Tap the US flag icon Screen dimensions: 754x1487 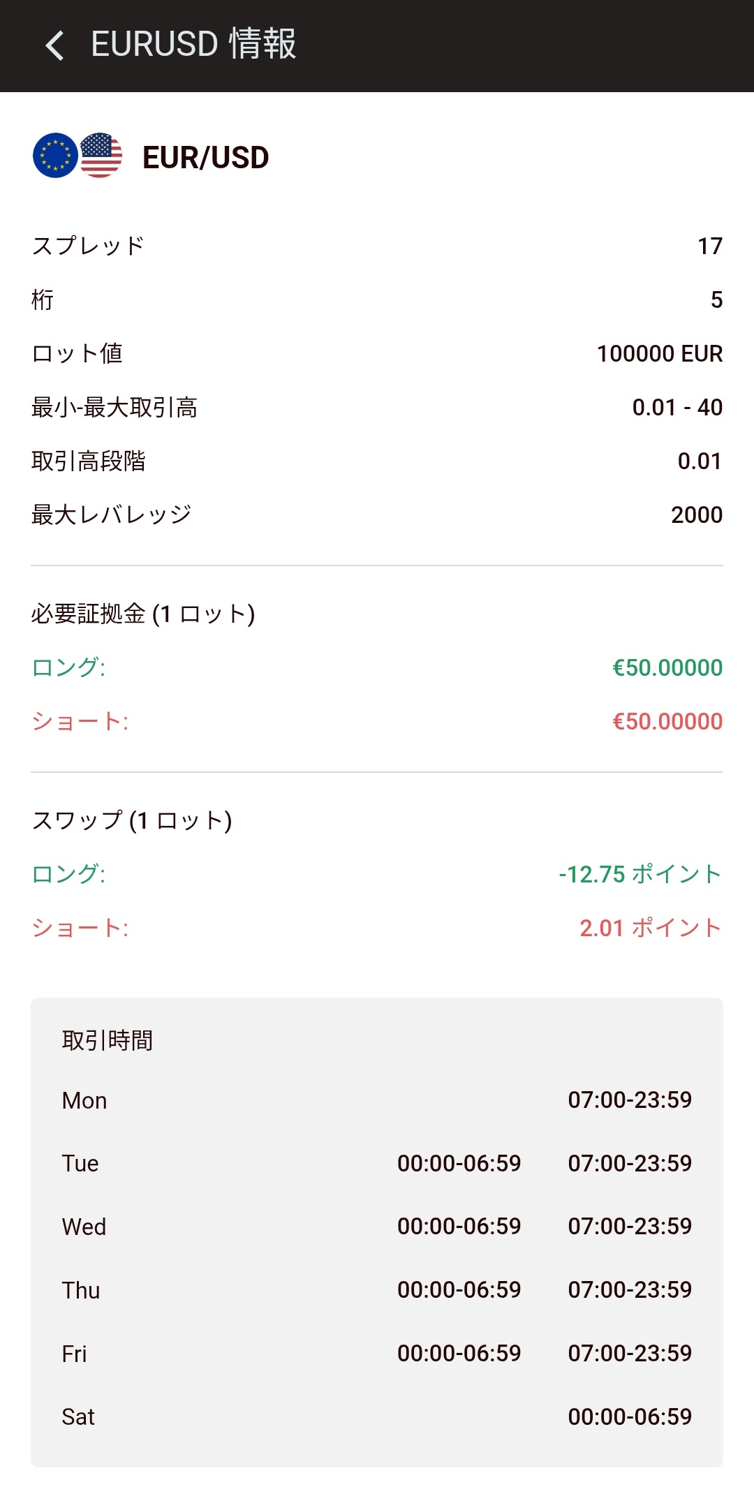[102, 155]
